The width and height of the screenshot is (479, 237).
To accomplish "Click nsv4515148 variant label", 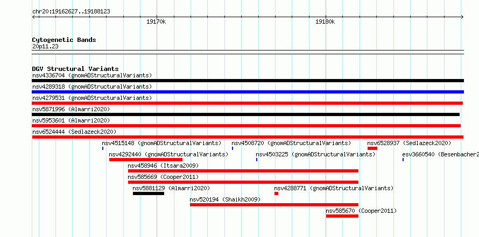I will (161, 143).
